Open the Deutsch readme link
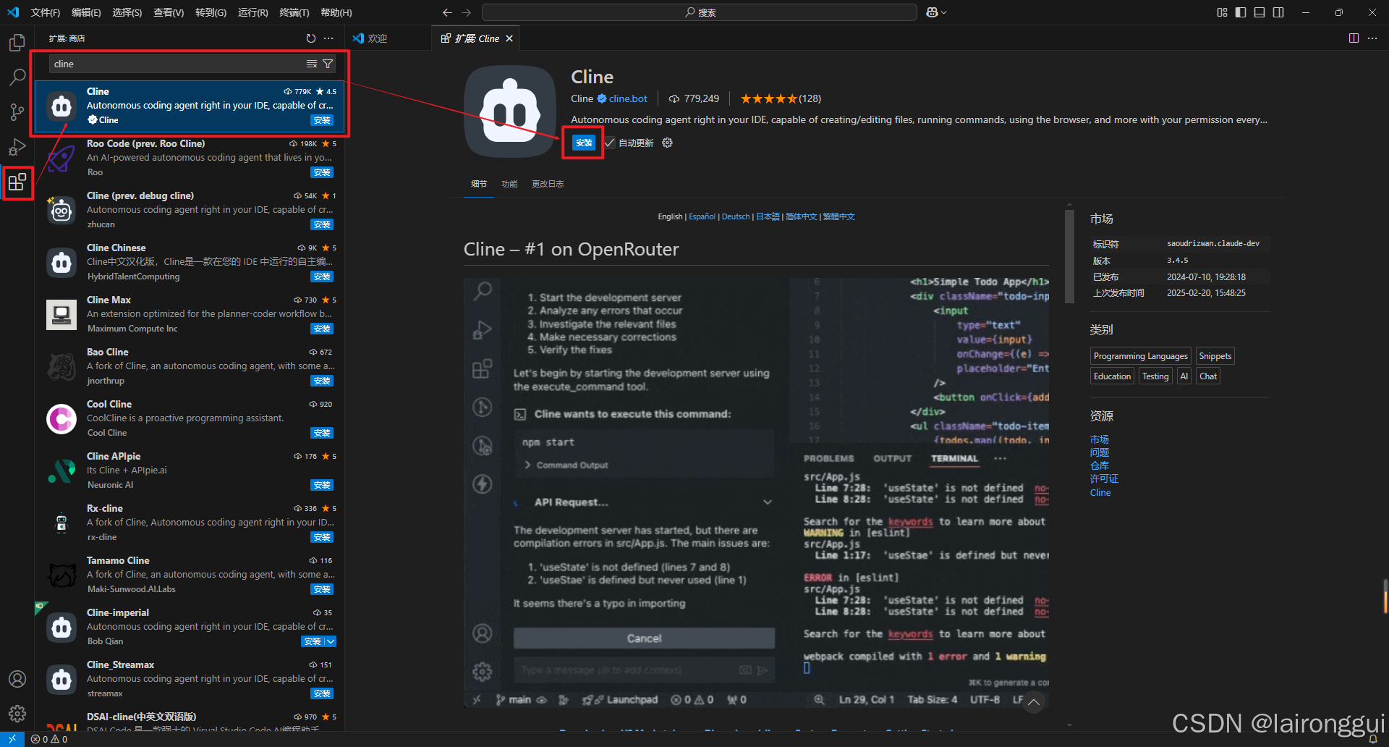 pos(736,216)
